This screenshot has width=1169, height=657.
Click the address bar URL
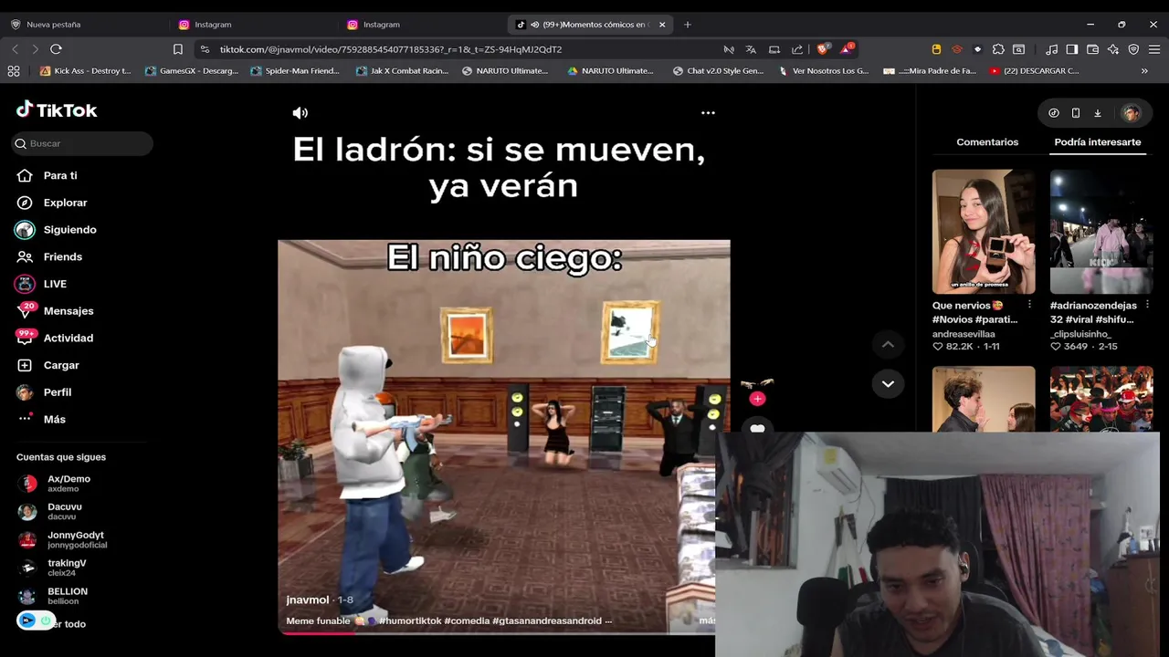coord(391,49)
